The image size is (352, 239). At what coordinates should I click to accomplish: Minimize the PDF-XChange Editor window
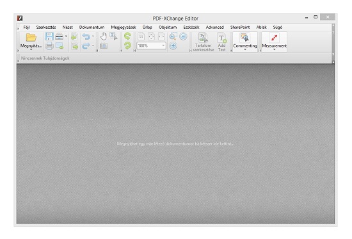pyautogui.click(x=307, y=17)
